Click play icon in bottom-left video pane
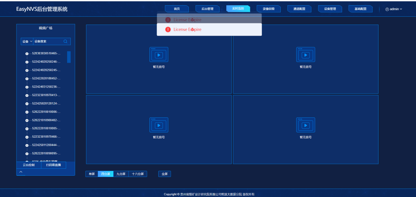This screenshot has height=197, width=416. coord(159,125)
